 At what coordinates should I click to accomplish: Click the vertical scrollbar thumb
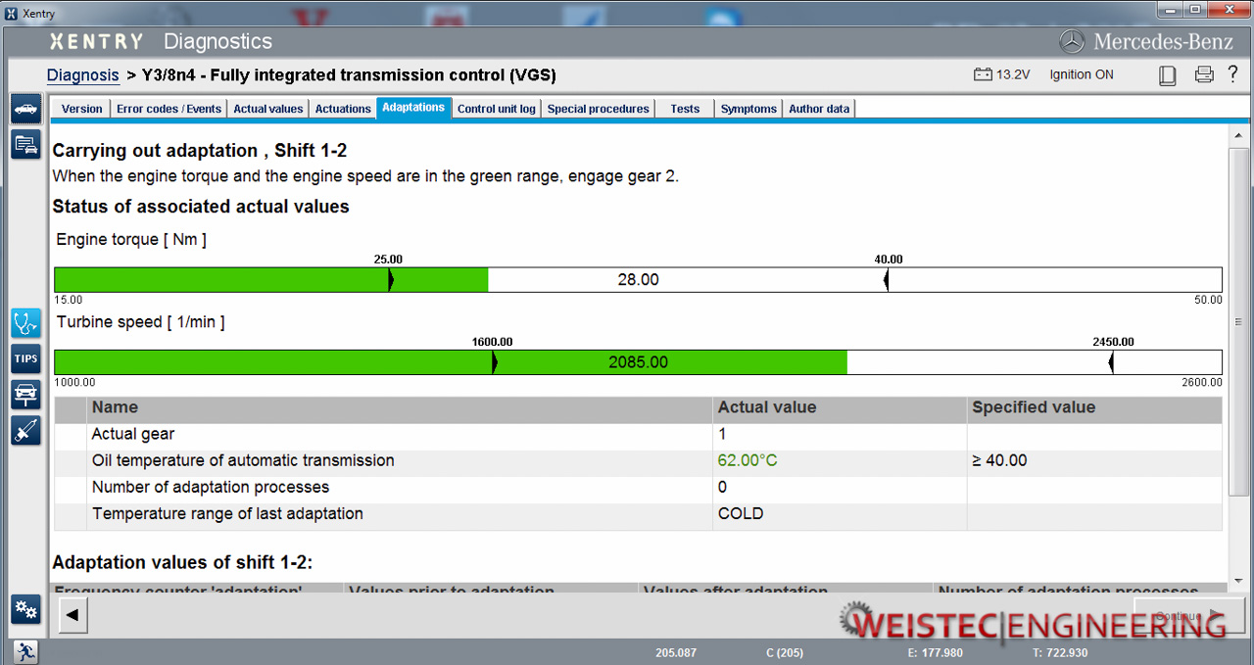click(x=1238, y=323)
